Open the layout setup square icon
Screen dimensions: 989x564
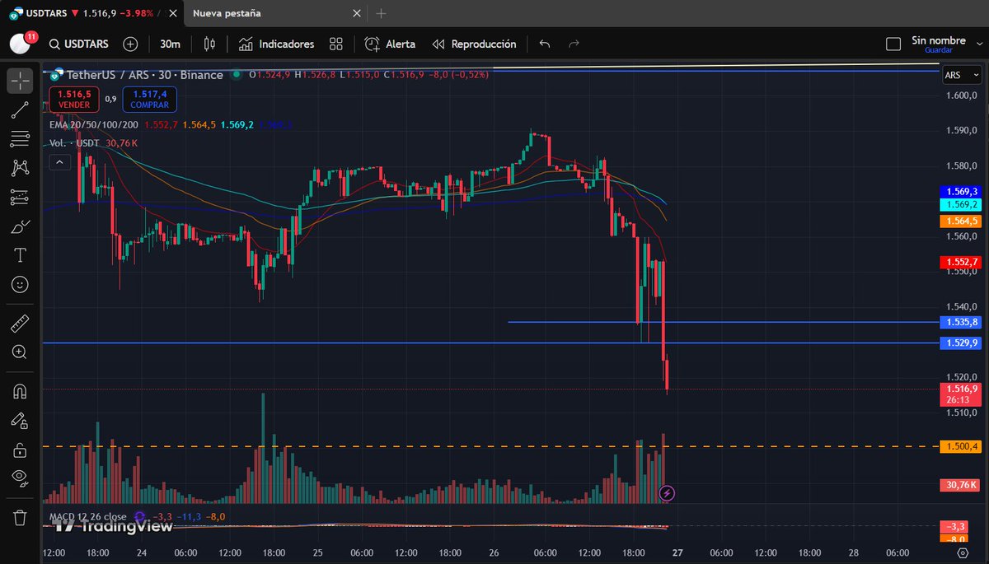(893, 44)
